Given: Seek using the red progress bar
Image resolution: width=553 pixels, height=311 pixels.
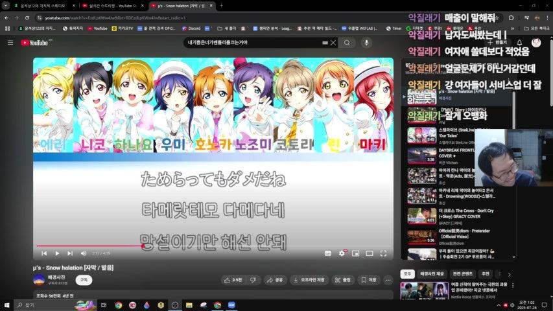Looking at the screenshot, I should [213, 246].
